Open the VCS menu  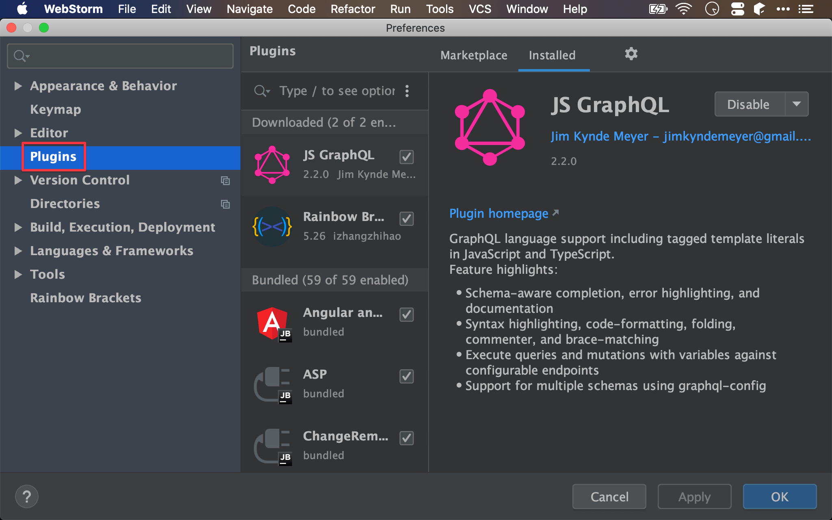pos(480,9)
